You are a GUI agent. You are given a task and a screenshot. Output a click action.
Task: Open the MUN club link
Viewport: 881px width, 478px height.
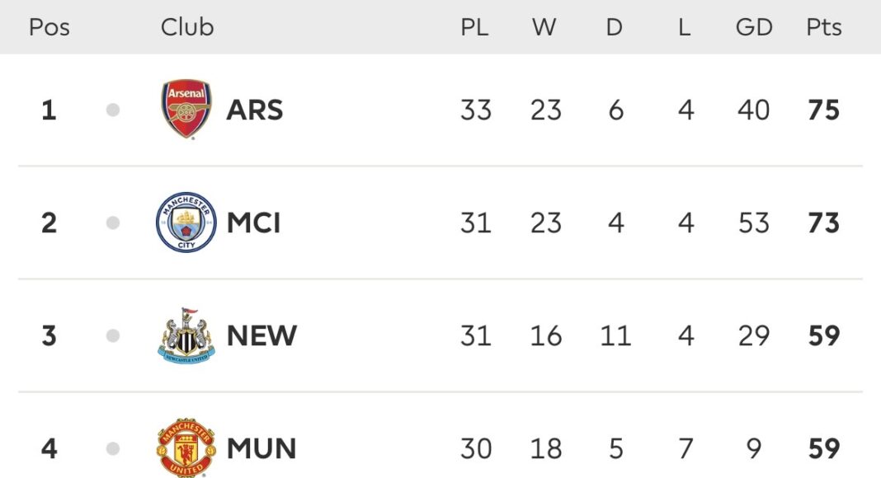(261, 449)
